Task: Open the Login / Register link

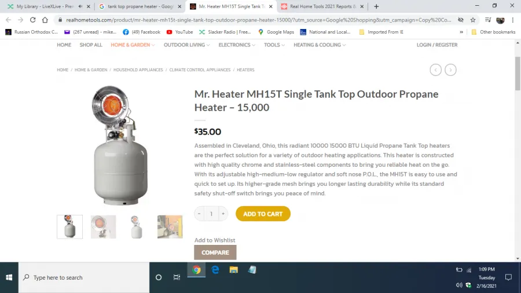Action: [x=437, y=45]
